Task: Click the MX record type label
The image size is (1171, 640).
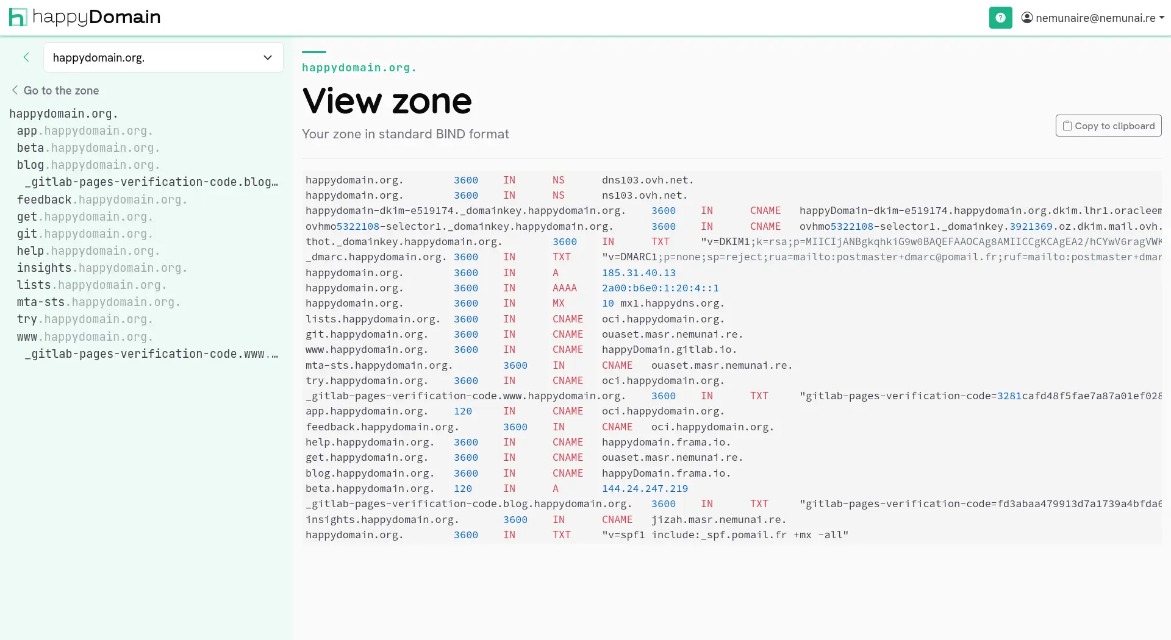Action: click(559, 303)
